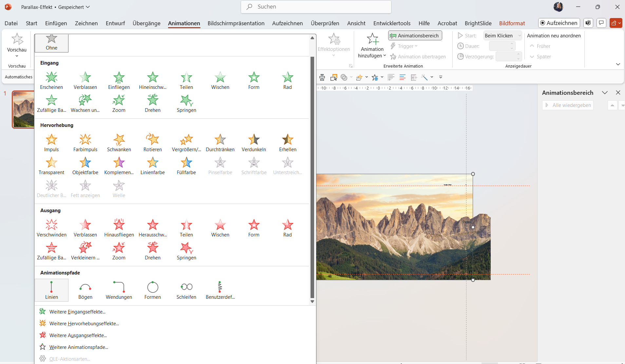Toggle the Aufzeichnen record button
Image resolution: width=625 pixels, height=364 pixels.
pos(559,23)
